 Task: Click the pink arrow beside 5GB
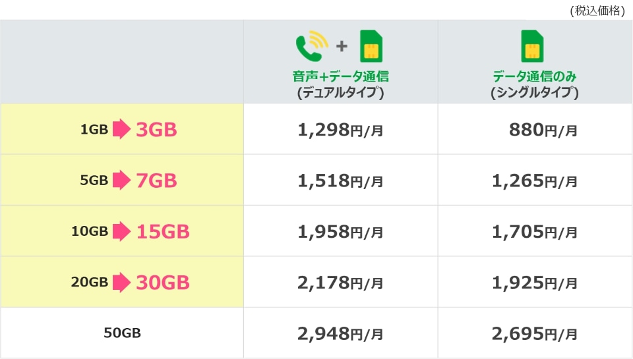click(x=121, y=180)
